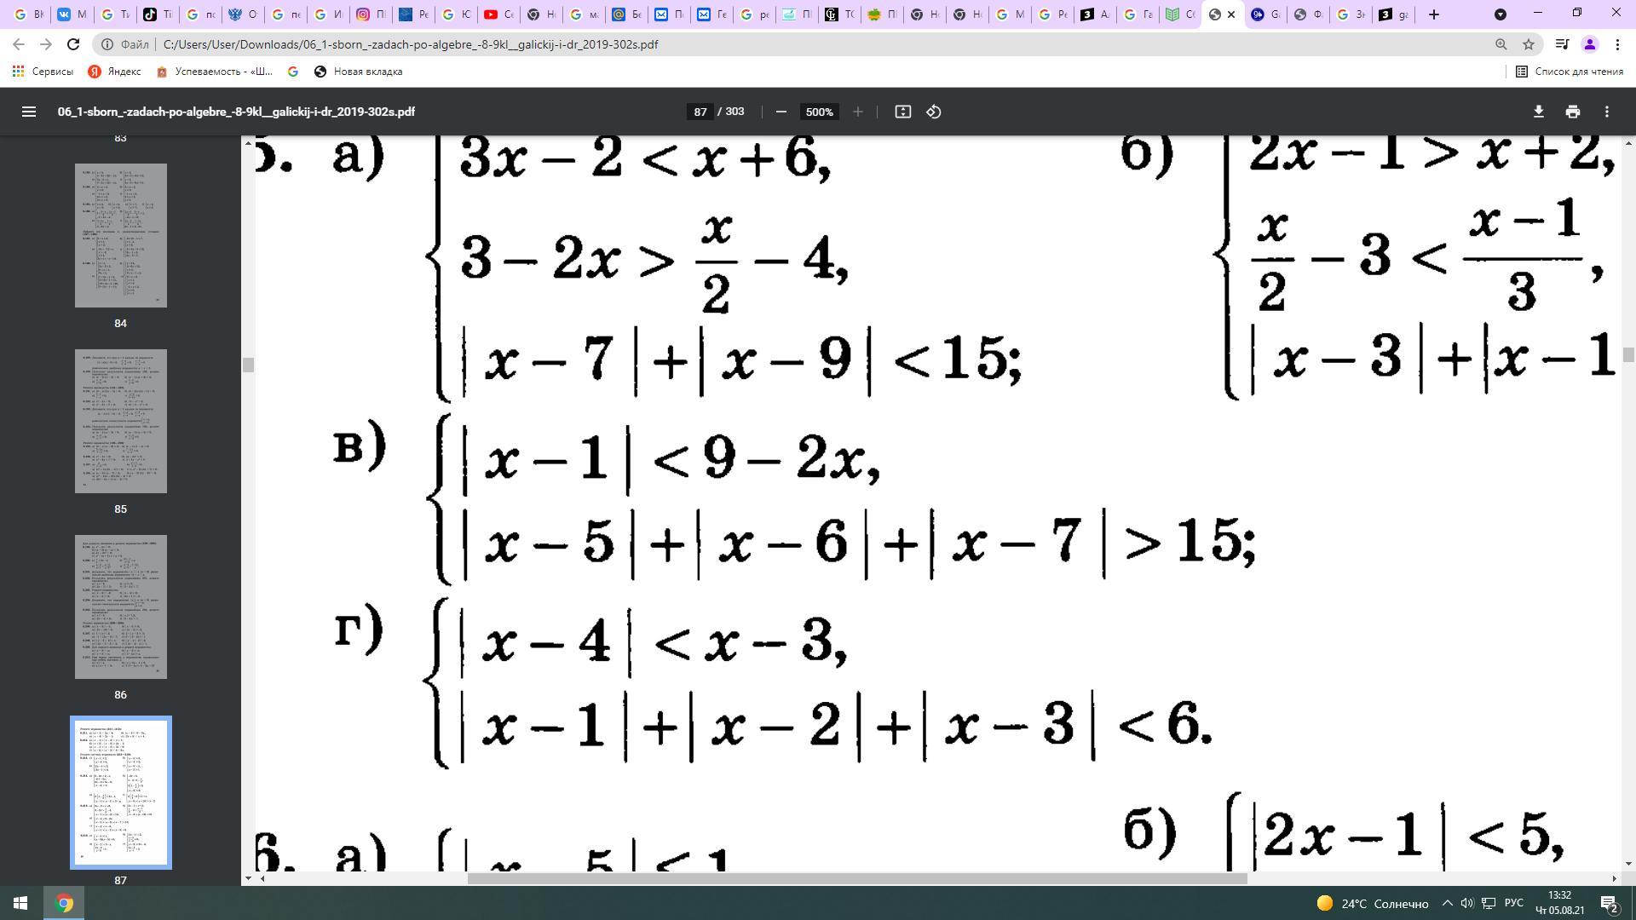Open the PDF viewer more actions menu
The width and height of the screenshot is (1636, 920).
tap(1606, 112)
